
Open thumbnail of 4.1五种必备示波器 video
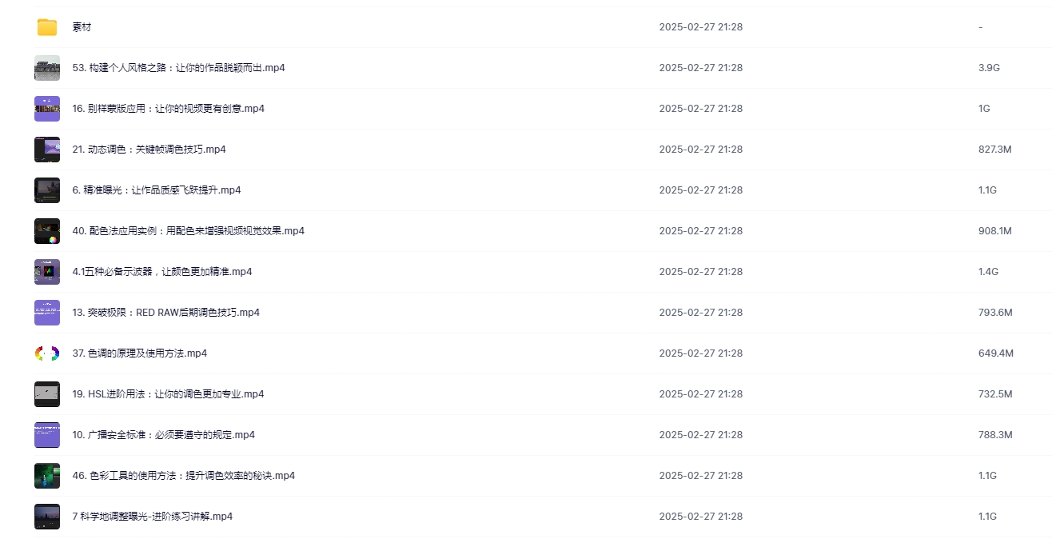47,272
